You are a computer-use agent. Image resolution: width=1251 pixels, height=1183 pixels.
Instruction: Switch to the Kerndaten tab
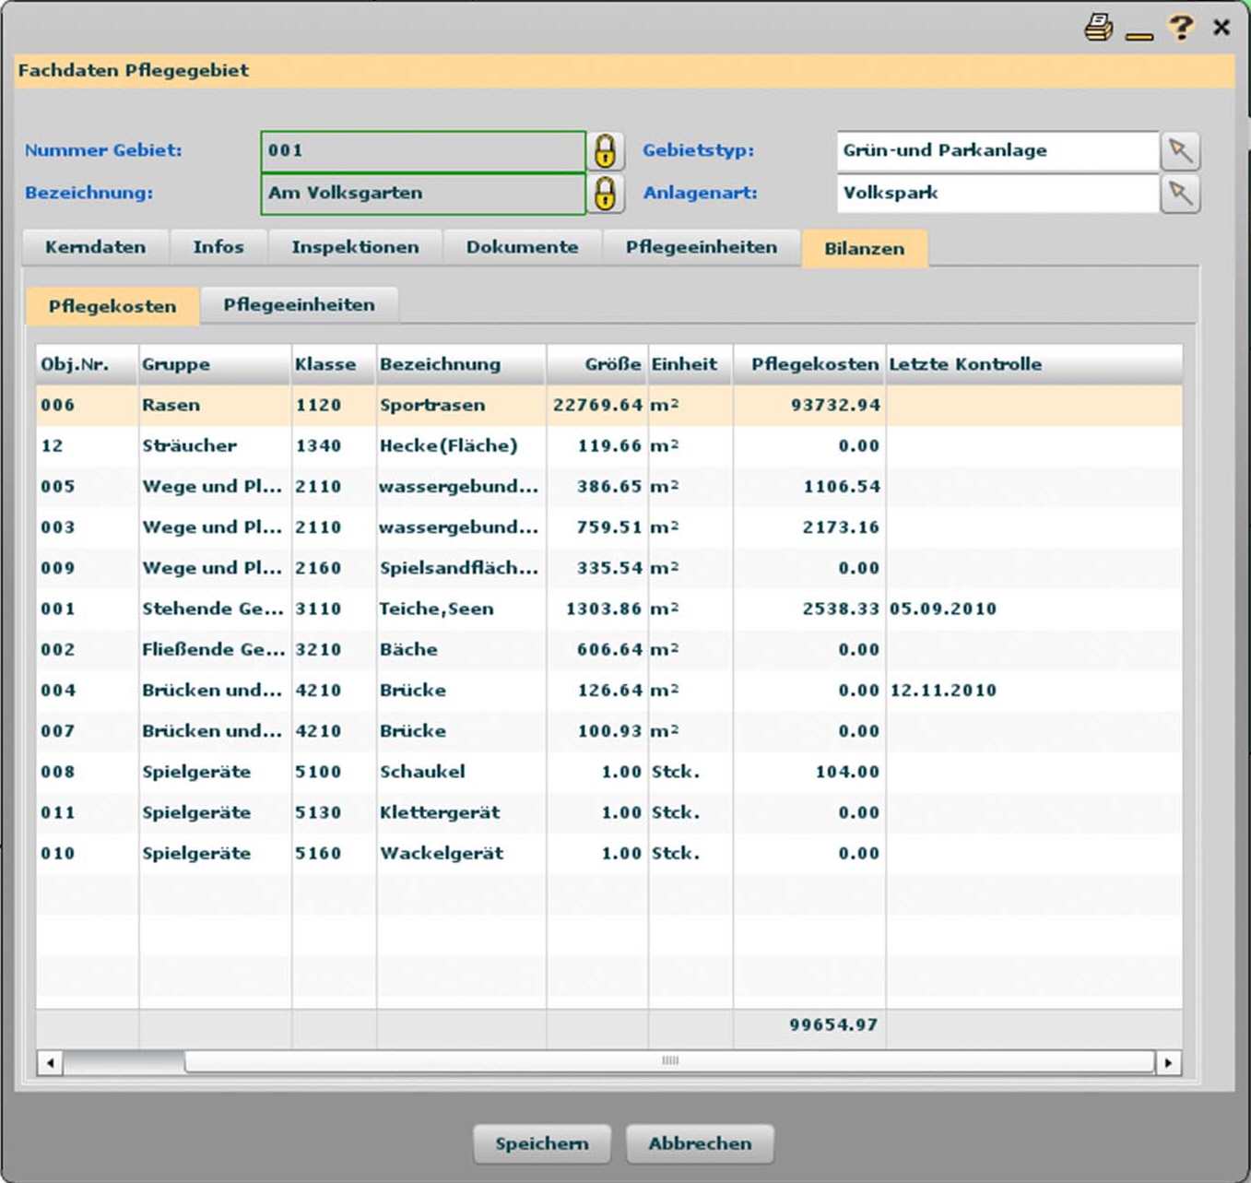click(95, 247)
